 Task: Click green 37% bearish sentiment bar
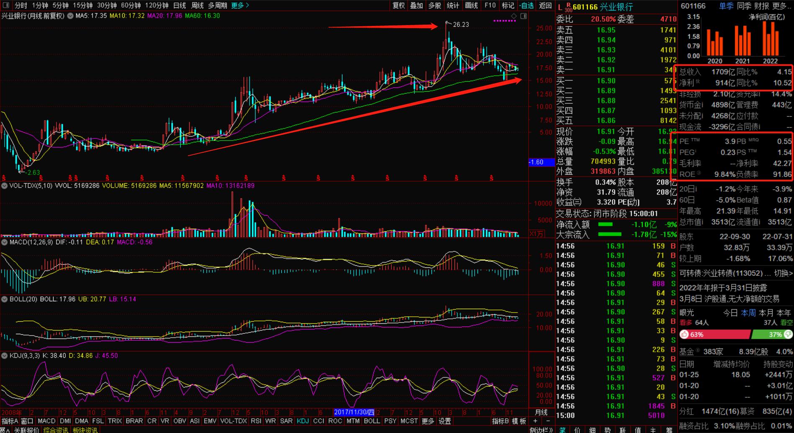coord(772,334)
